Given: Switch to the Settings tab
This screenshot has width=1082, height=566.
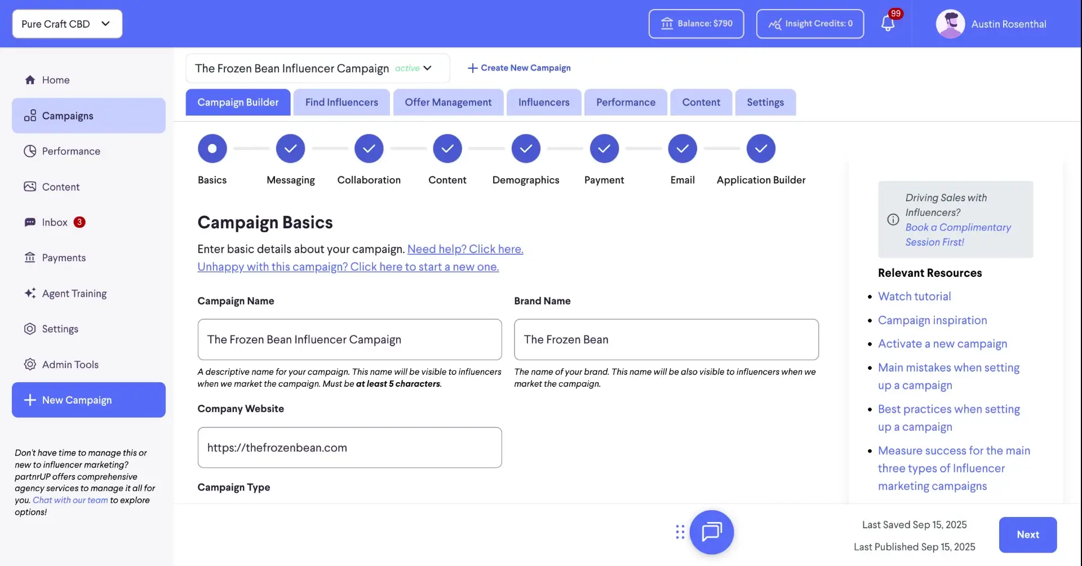Looking at the screenshot, I should click(x=765, y=102).
